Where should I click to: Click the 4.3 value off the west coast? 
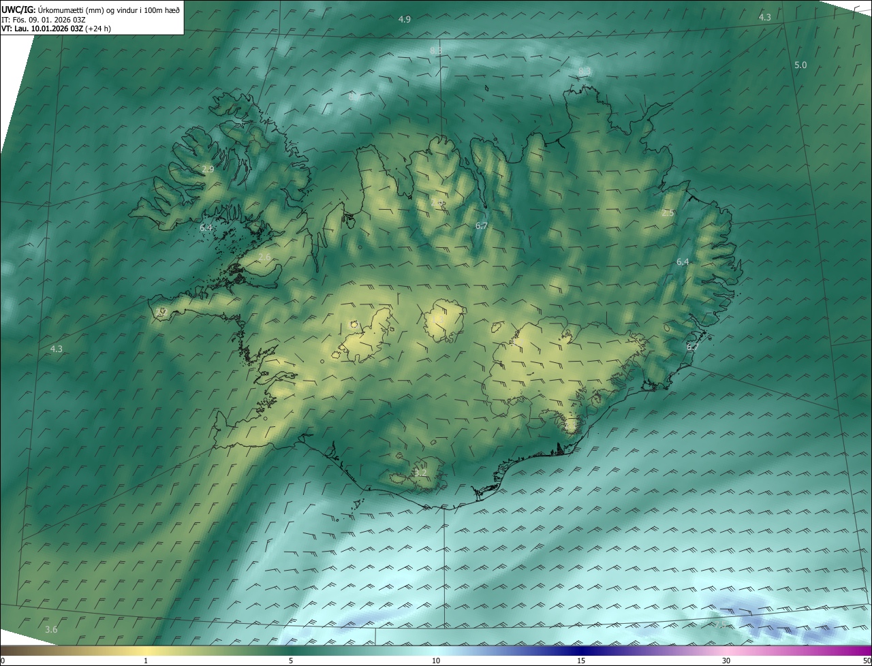coord(57,349)
